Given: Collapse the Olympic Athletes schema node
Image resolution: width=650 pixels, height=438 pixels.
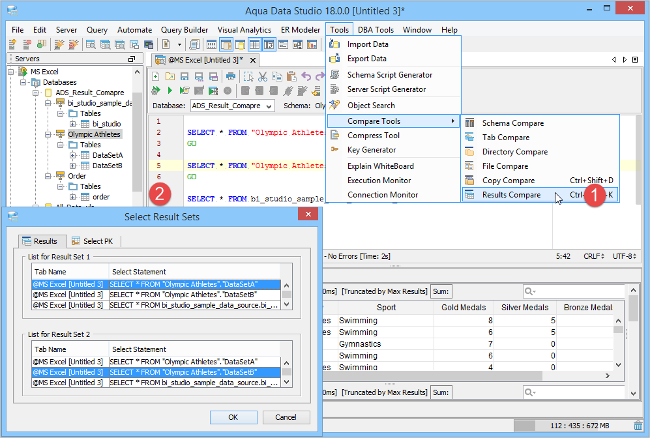Looking at the screenshot, I should click(x=48, y=134).
